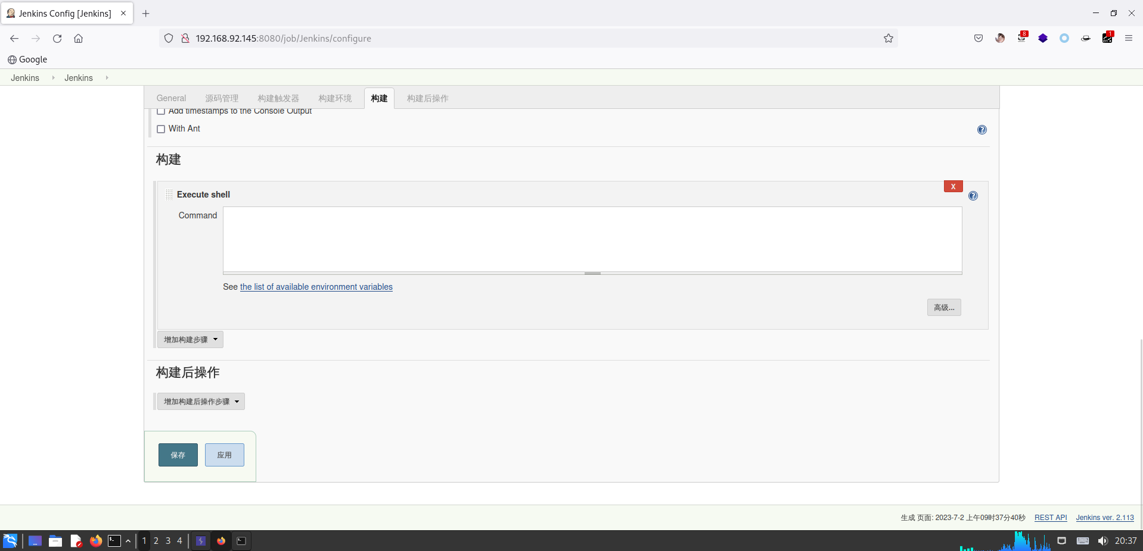Click the 保存 save button
Image resolution: width=1143 pixels, height=551 pixels.
[x=178, y=455]
